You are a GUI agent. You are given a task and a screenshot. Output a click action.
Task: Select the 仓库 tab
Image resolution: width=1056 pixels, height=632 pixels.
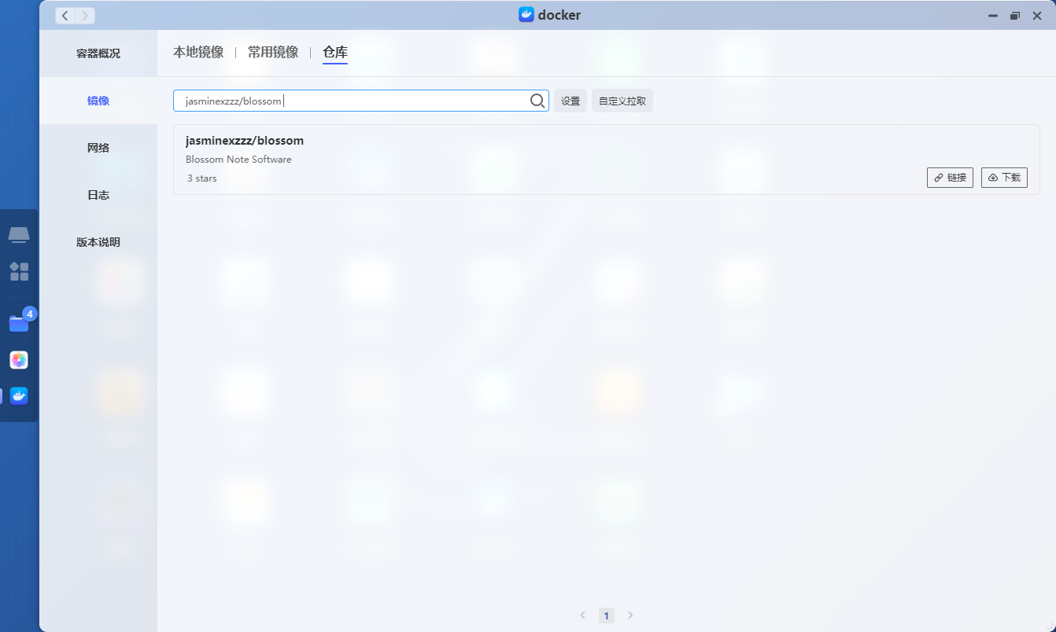point(335,53)
